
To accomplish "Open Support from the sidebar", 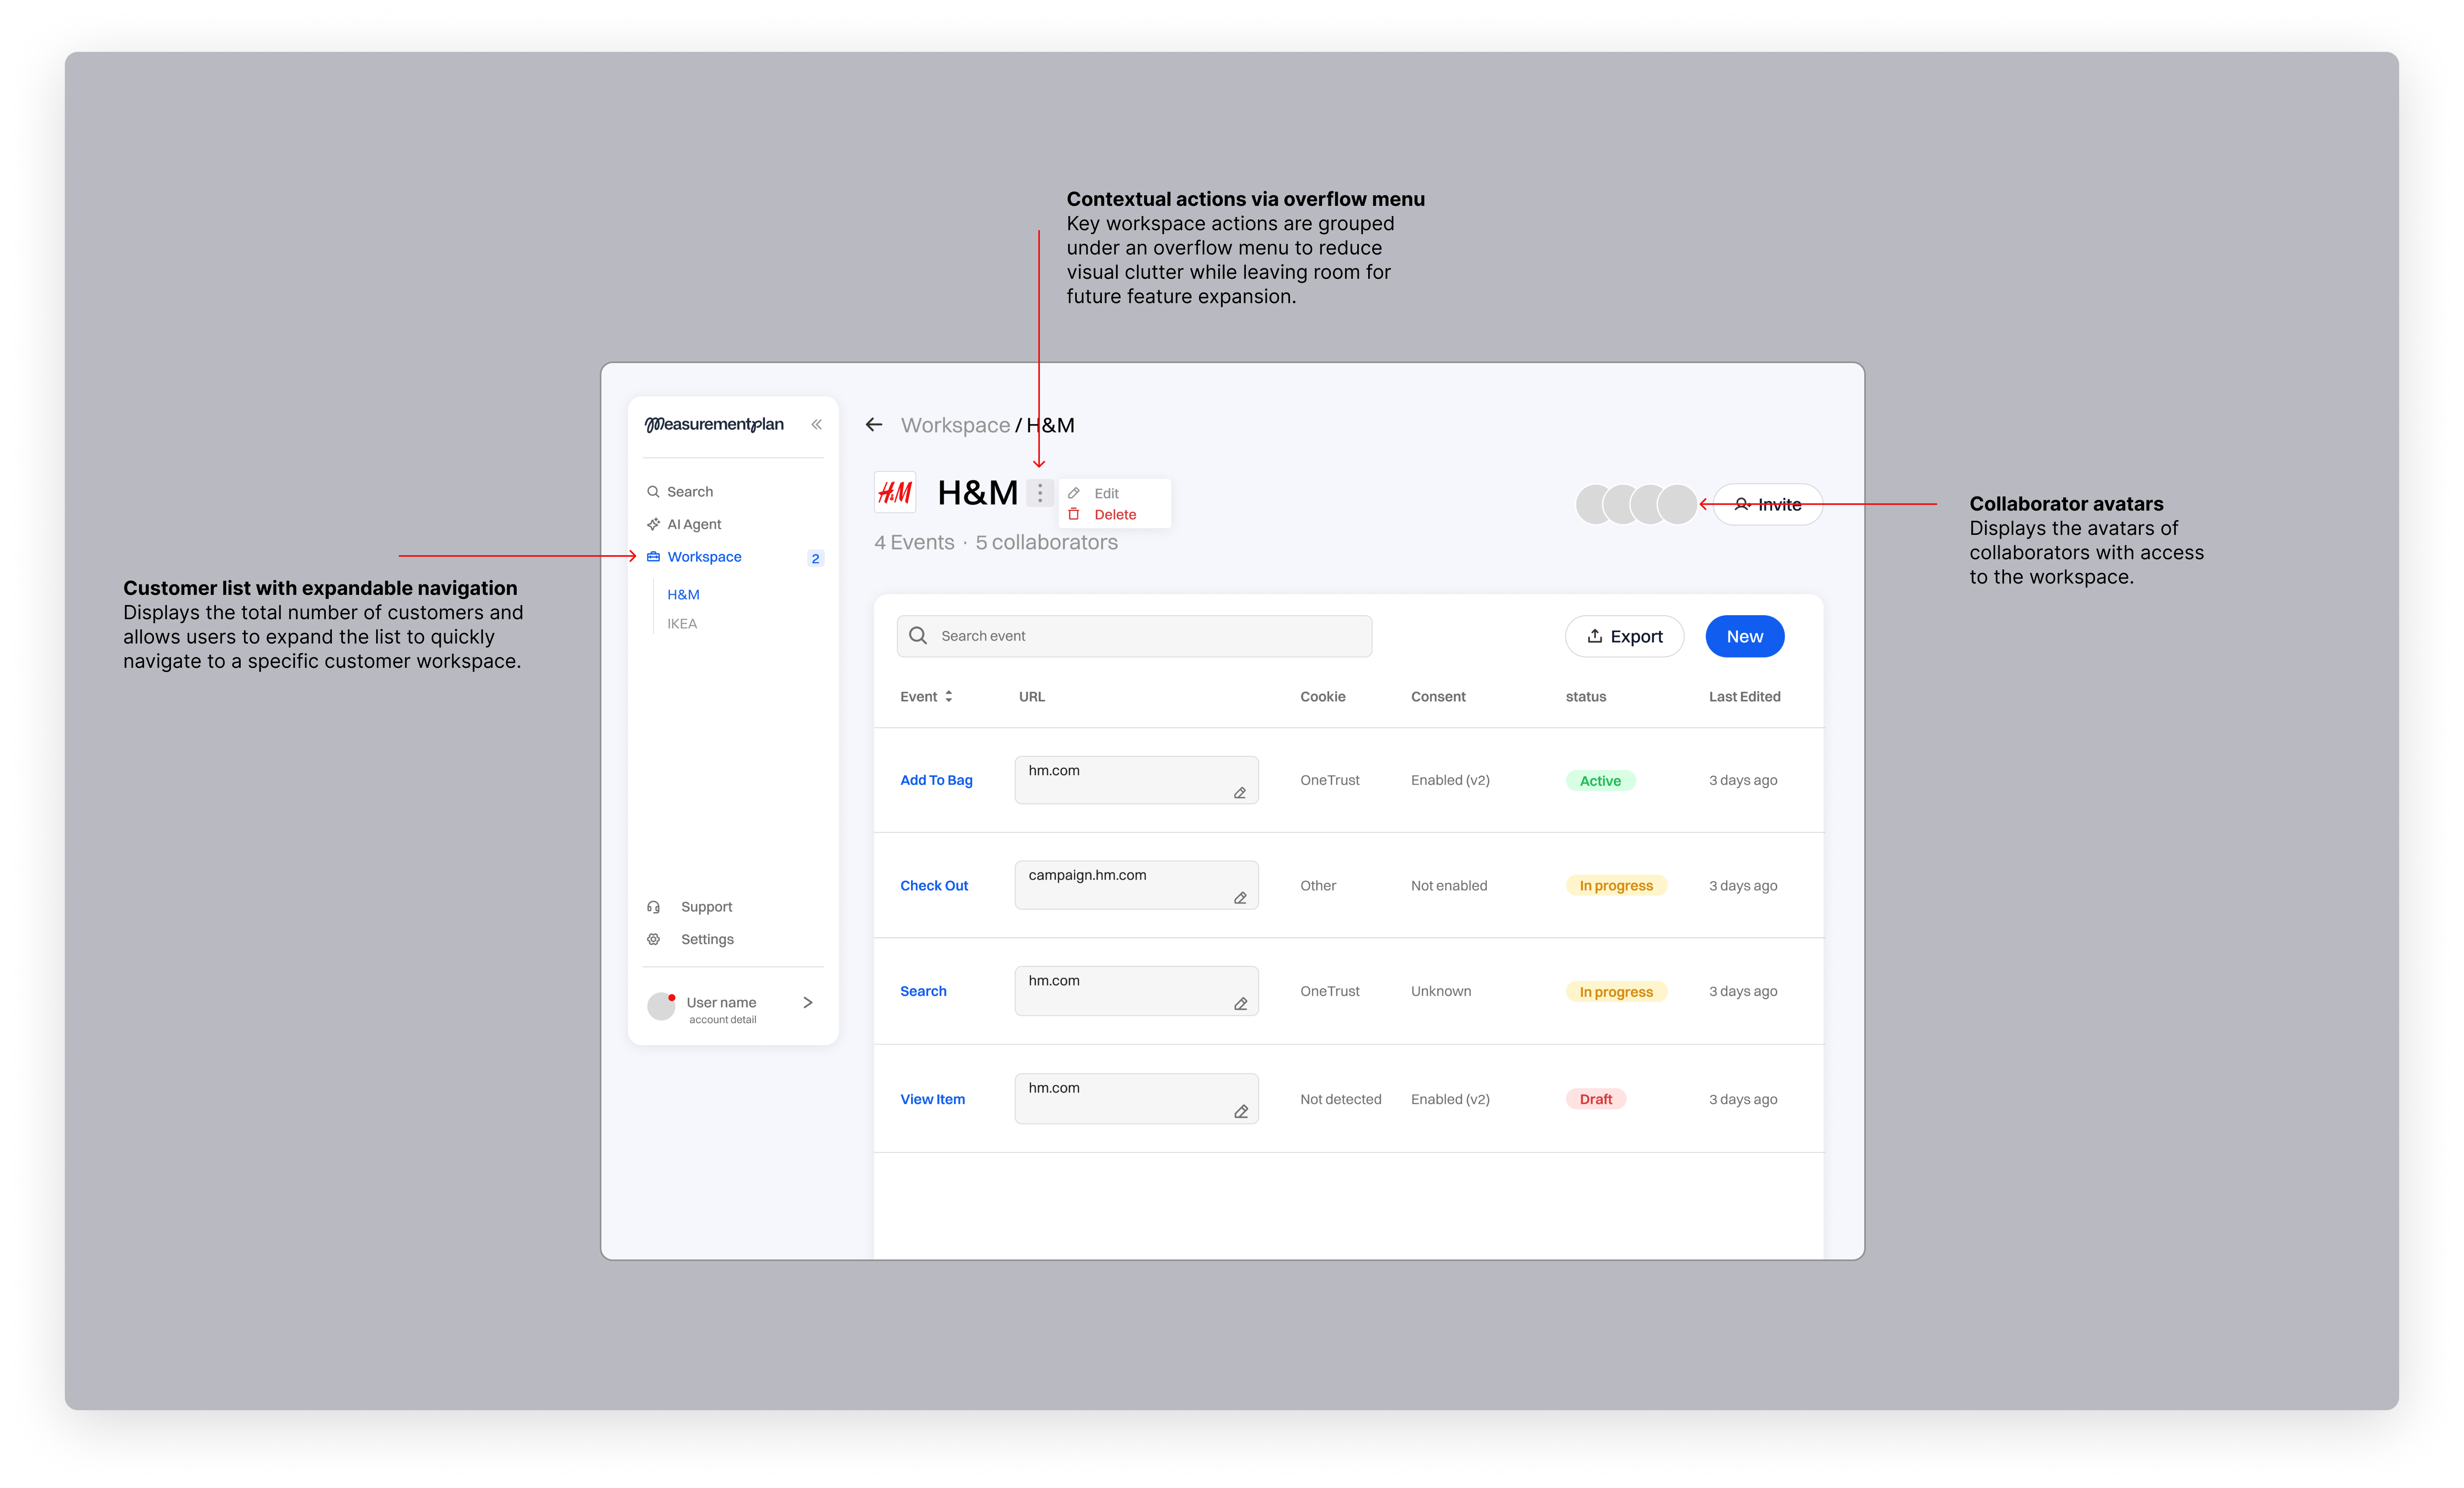I will 706,907.
